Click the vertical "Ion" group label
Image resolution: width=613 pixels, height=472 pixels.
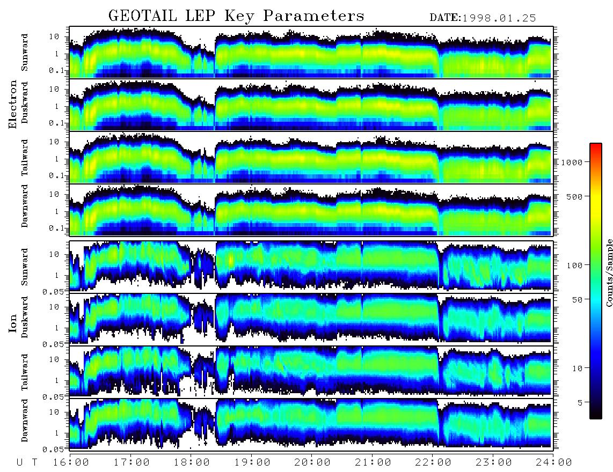pos(13,323)
